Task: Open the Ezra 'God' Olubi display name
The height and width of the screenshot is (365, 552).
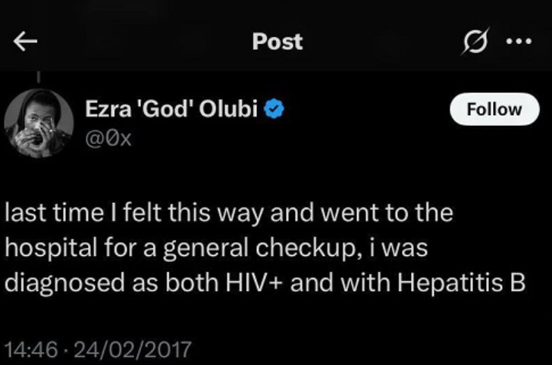Action: coord(174,110)
